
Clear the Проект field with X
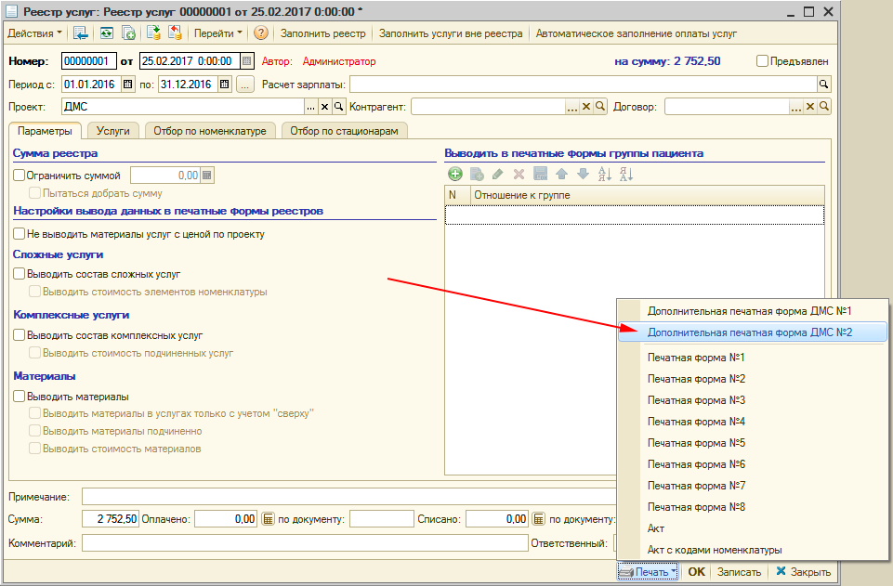[325, 107]
